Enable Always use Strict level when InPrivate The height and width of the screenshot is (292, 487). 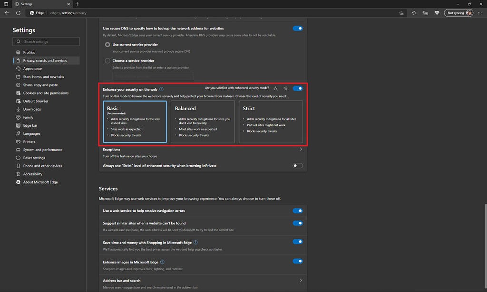(298, 166)
